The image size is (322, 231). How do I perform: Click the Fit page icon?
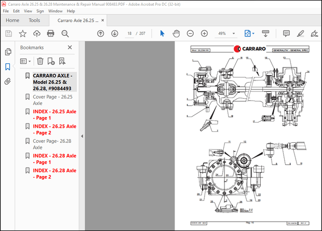tap(247, 33)
